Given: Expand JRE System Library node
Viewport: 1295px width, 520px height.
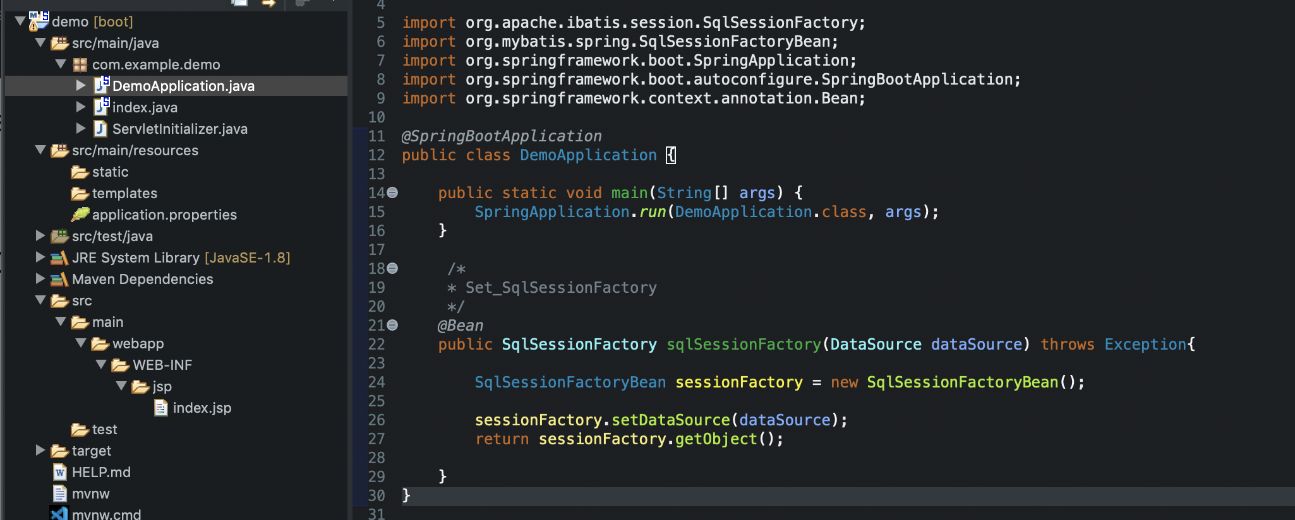Looking at the screenshot, I should click(x=40, y=257).
